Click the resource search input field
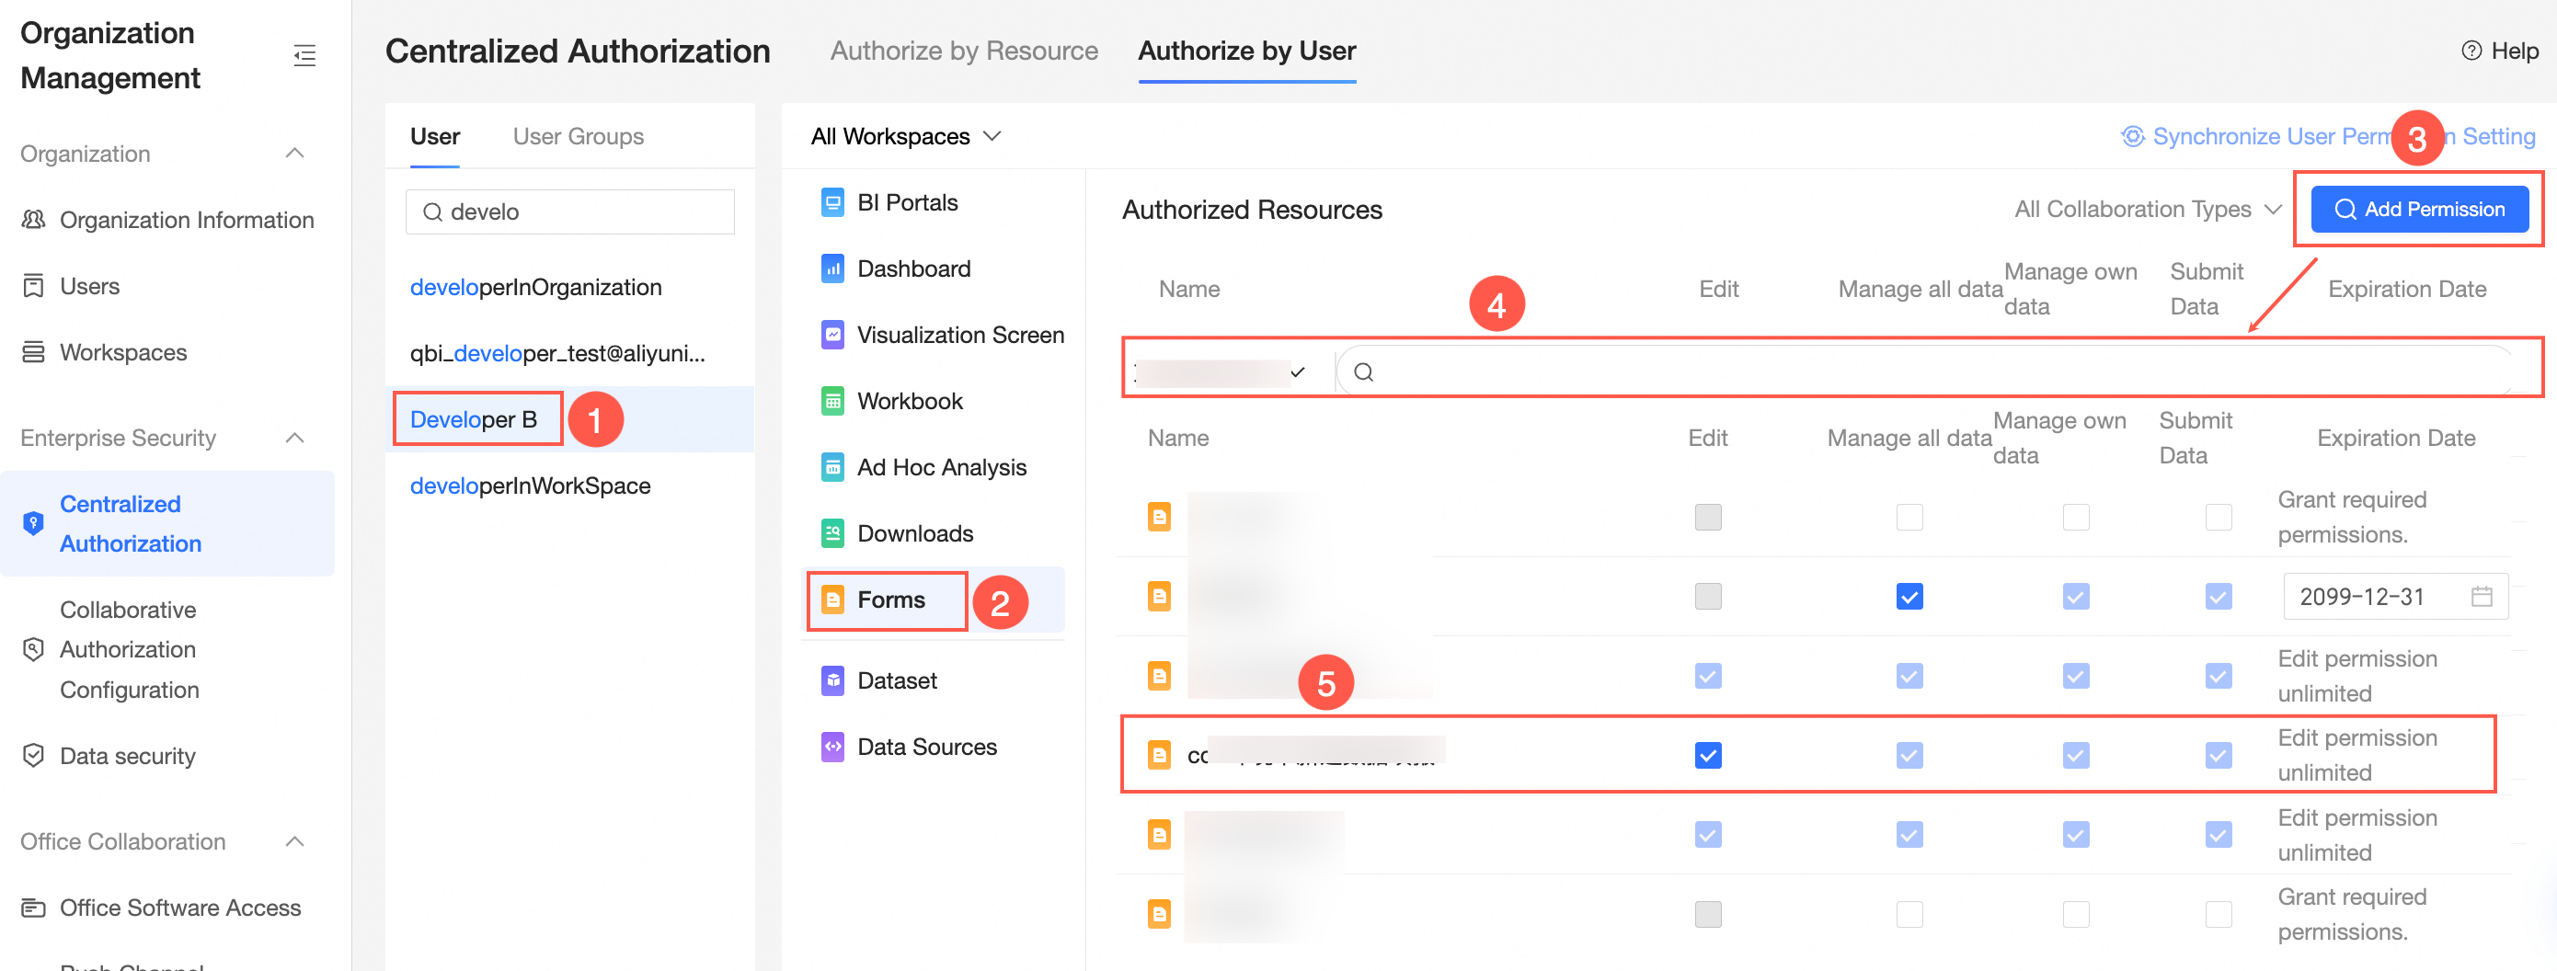The image size is (2557, 971). click(1927, 371)
